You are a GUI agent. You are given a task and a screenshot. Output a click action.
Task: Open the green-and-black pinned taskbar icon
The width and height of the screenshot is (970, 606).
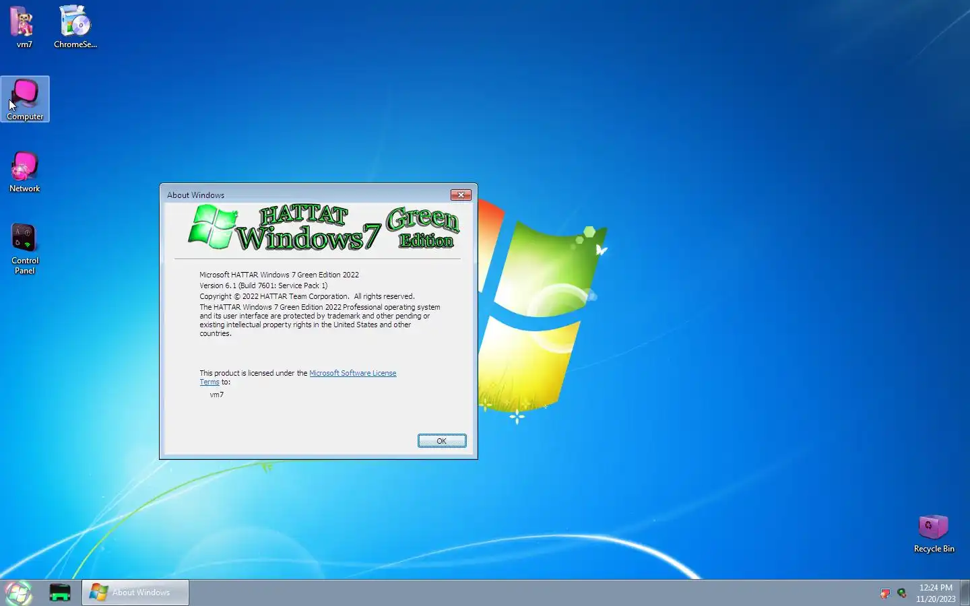tap(60, 593)
